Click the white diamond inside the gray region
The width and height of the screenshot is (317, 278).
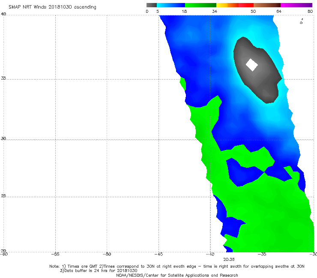(252, 65)
